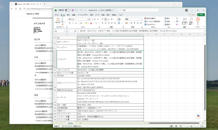Open the データ (Data) ribbon tab

[x=97, y=15]
